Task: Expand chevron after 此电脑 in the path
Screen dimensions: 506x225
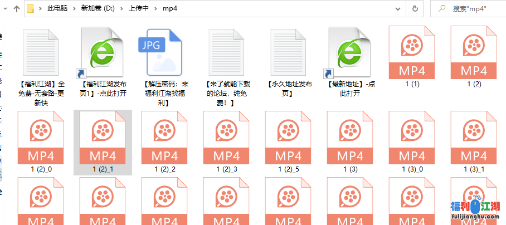Action: (x=75, y=9)
